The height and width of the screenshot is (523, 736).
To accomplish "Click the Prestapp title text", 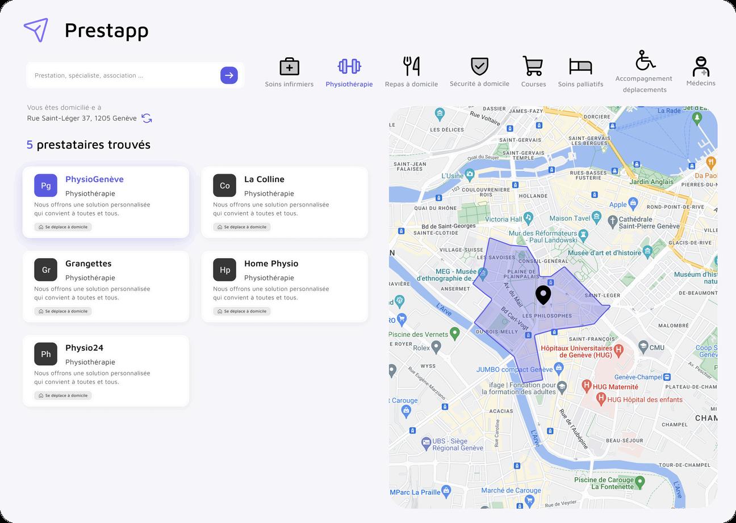I will coord(107,30).
